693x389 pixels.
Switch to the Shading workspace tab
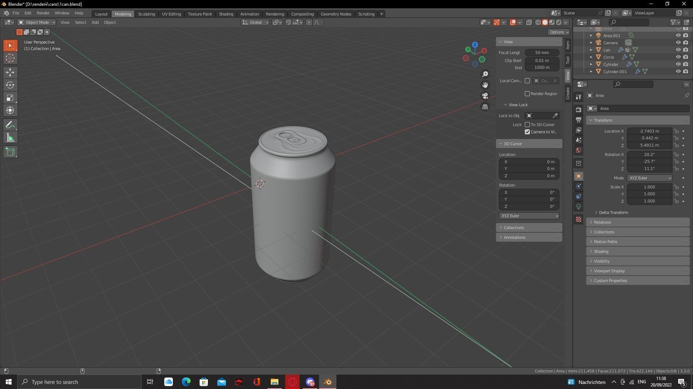(226, 14)
